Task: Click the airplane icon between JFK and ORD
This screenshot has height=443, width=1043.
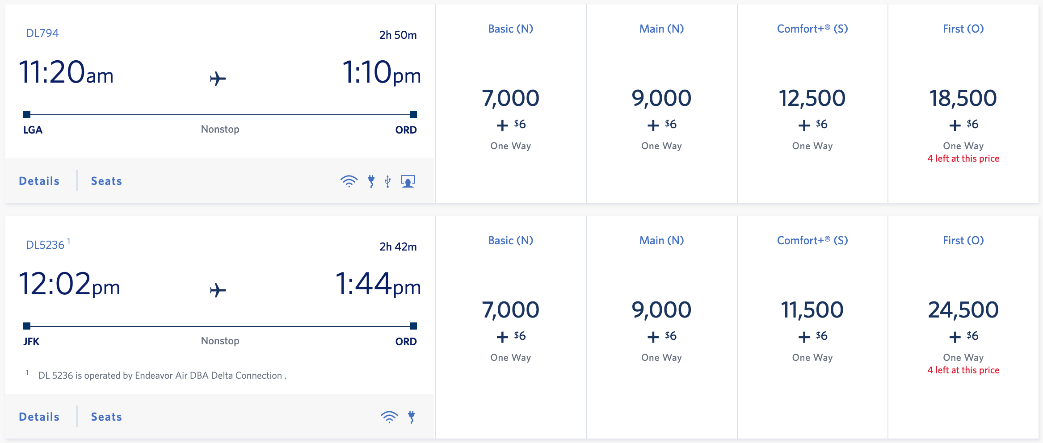Action: point(219,288)
